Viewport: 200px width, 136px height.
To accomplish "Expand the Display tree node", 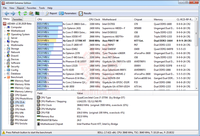I will [5, 42].
